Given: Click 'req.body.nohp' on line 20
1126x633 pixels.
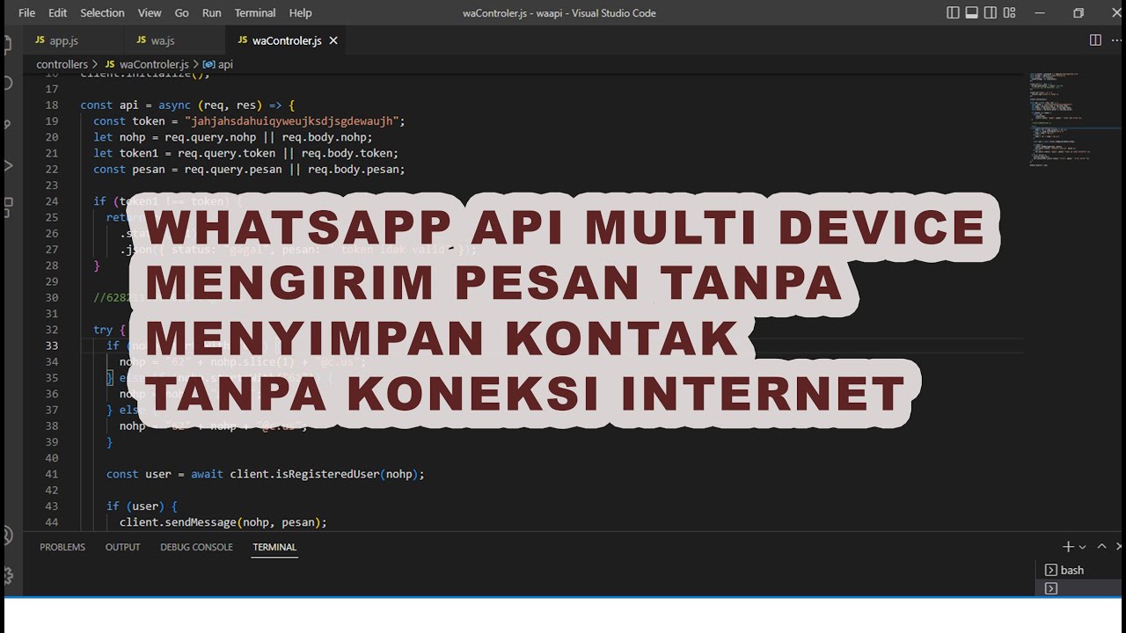Looking at the screenshot, I should click(x=326, y=137).
